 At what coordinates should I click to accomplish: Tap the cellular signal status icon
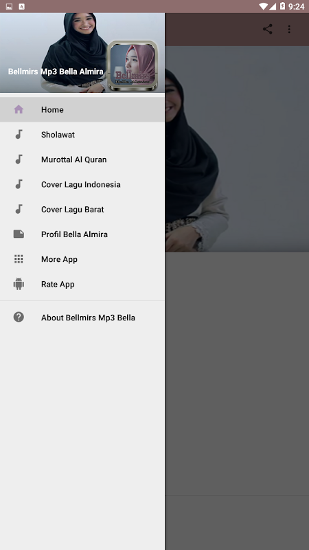[x=272, y=6]
